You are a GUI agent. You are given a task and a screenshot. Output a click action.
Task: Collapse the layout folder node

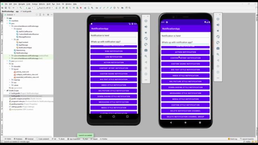pos(10,69)
